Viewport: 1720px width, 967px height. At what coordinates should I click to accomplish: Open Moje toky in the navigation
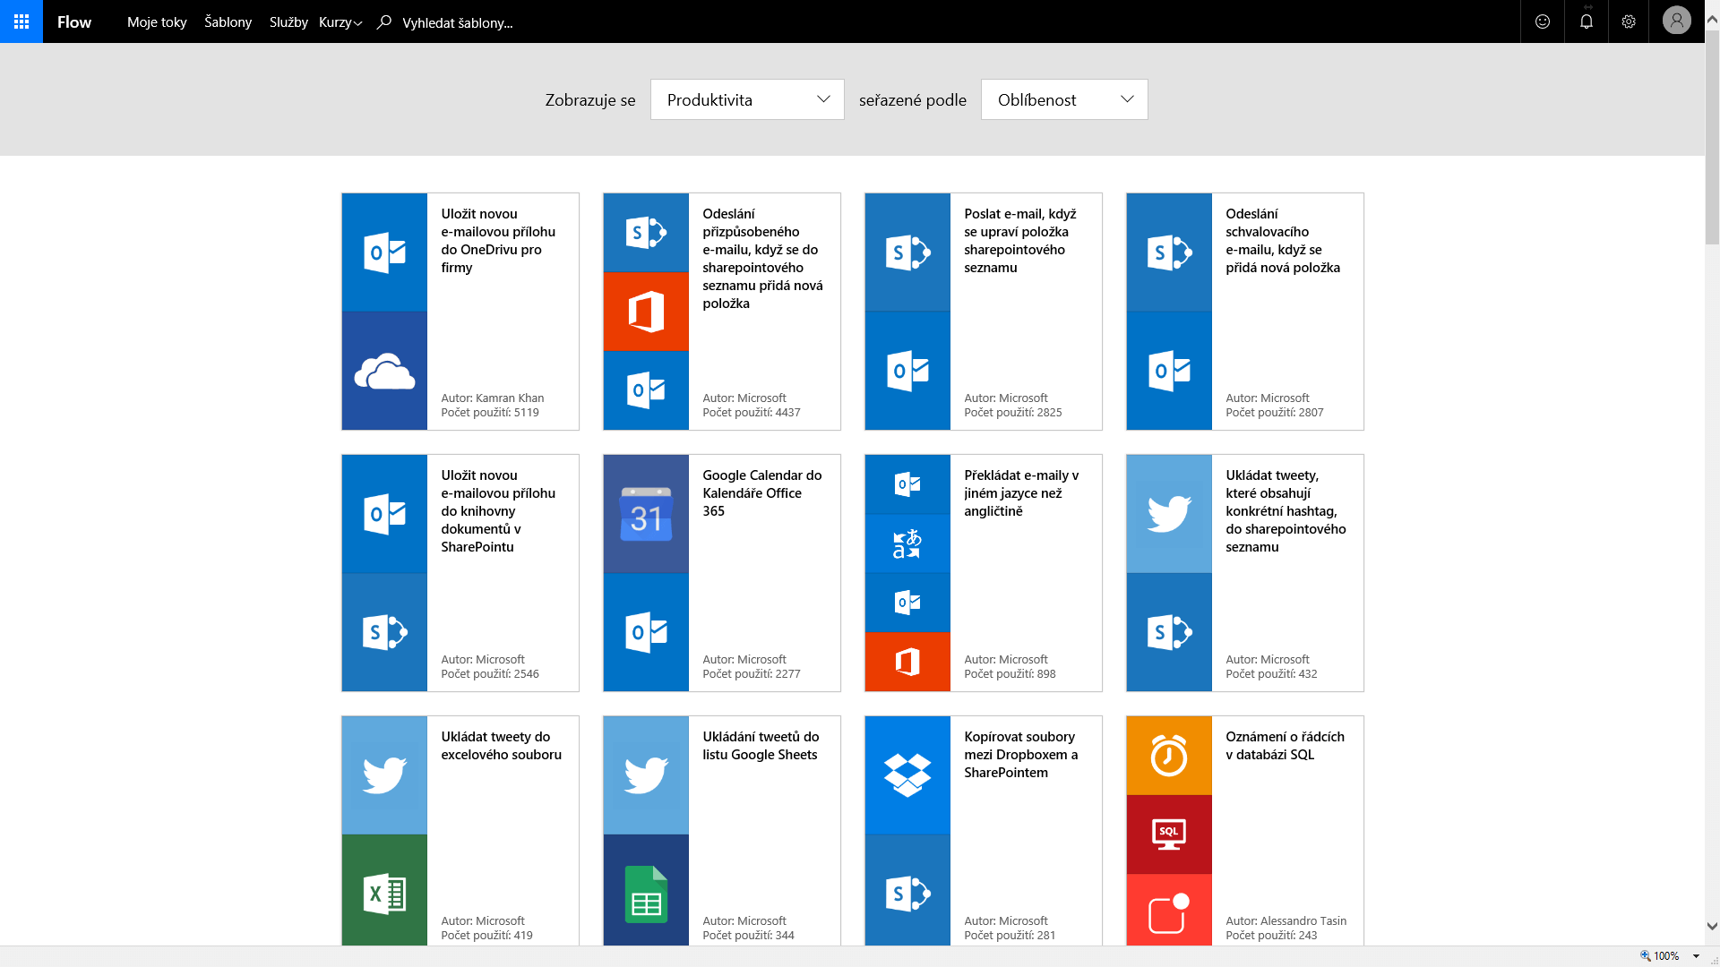pos(157,22)
